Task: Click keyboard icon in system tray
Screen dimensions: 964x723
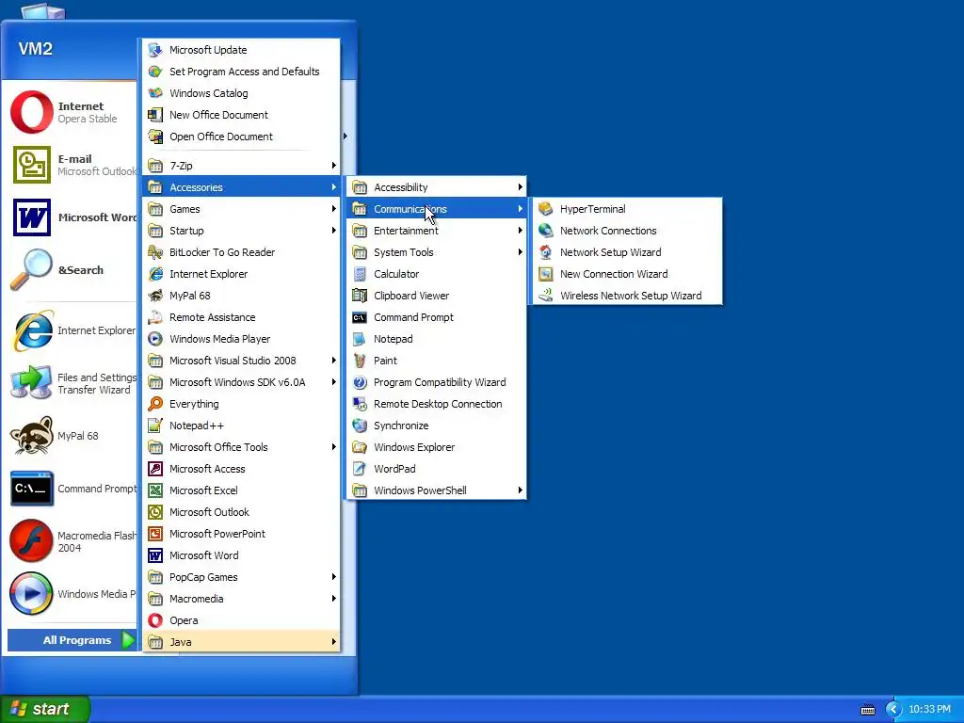Action: coord(867,710)
